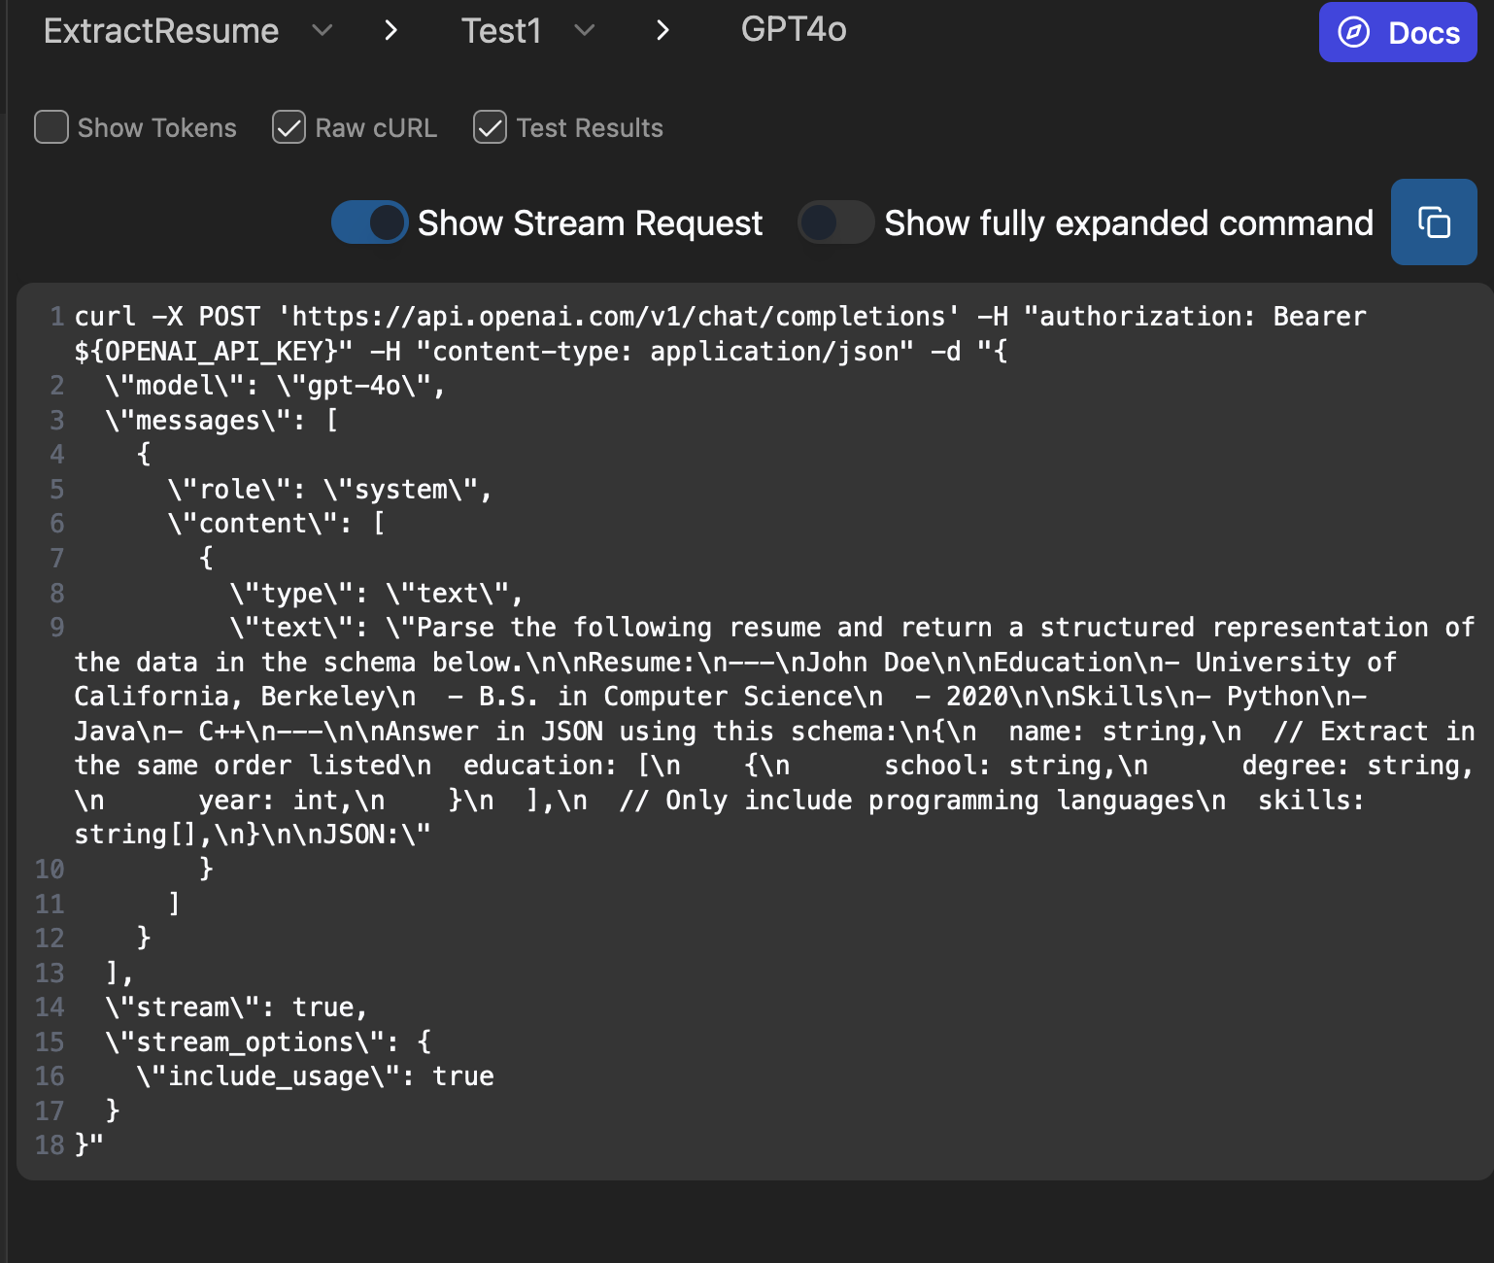The height and width of the screenshot is (1263, 1494).
Task: Uncheck the Test Results checkbox
Action: pyautogui.click(x=490, y=127)
